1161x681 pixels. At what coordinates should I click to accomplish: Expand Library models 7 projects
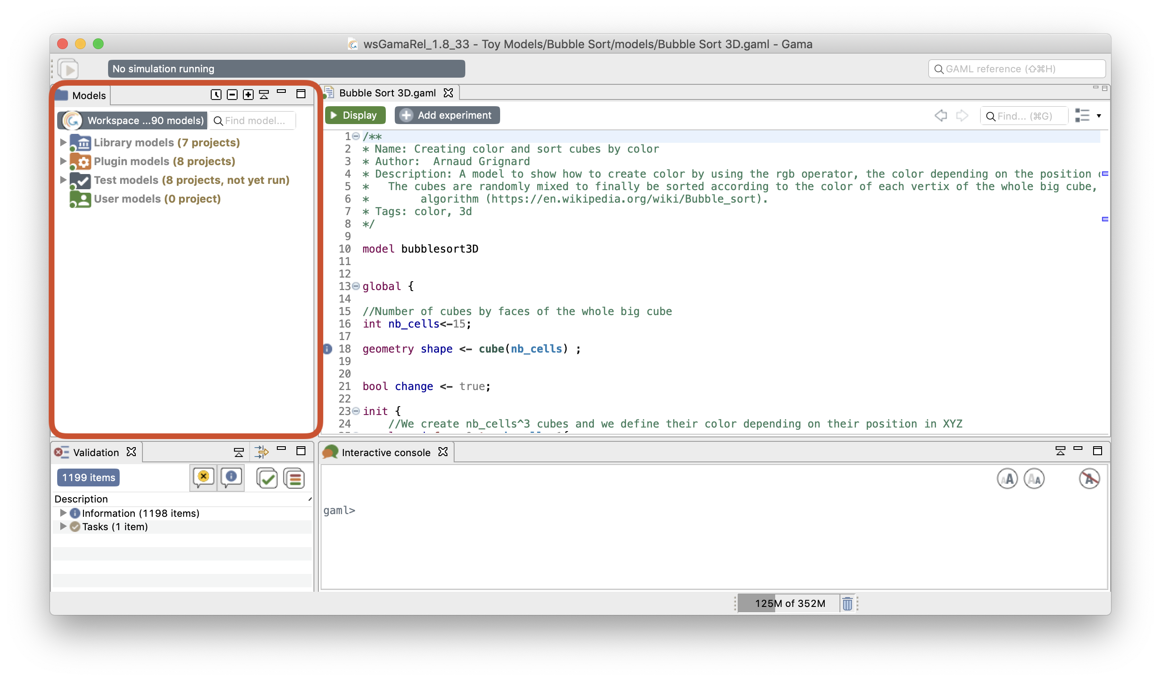63,142
